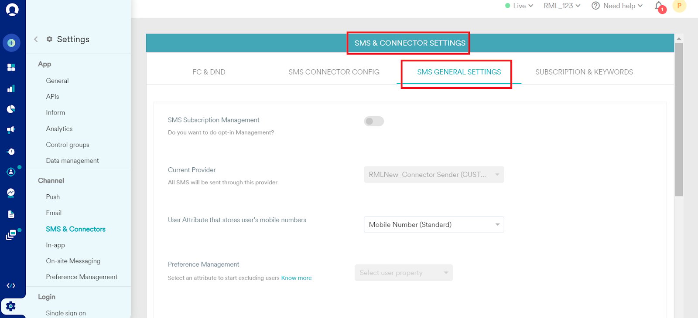Open General under App settings

(x=57, y=81)
